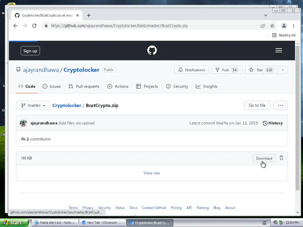Click Cryptolocker in the file breadcrumb
The height and width of the screenshot is (227, 303).
[67, 106]
